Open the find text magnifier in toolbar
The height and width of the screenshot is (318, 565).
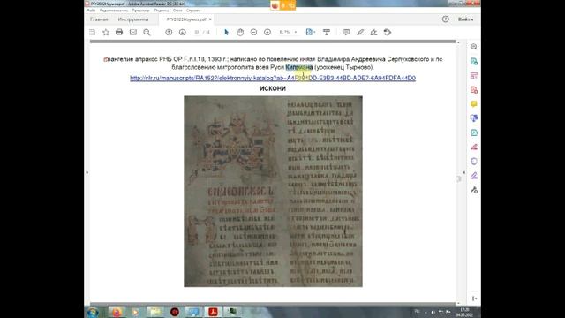click(147, 33)
